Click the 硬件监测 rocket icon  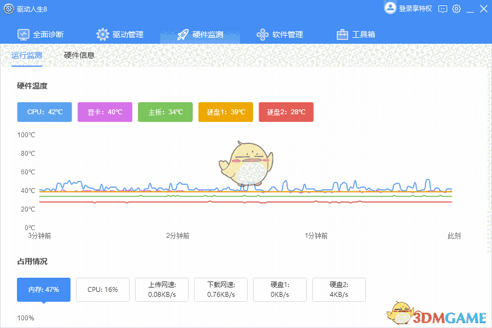[182, 34]
